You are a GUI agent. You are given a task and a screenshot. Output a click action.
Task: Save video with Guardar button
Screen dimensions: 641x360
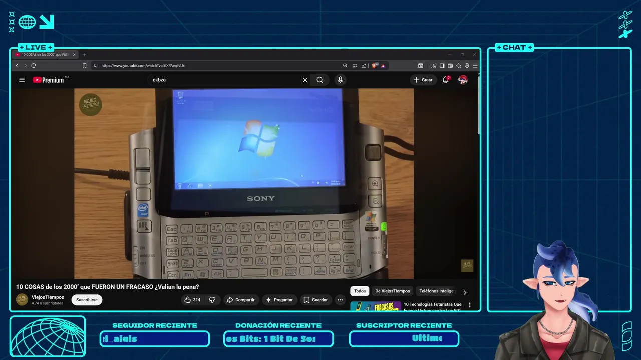(315, 300)
